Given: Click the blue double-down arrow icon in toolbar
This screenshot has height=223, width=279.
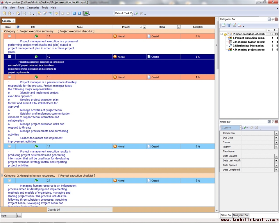Looking at the screenshot, I should 74,13.
